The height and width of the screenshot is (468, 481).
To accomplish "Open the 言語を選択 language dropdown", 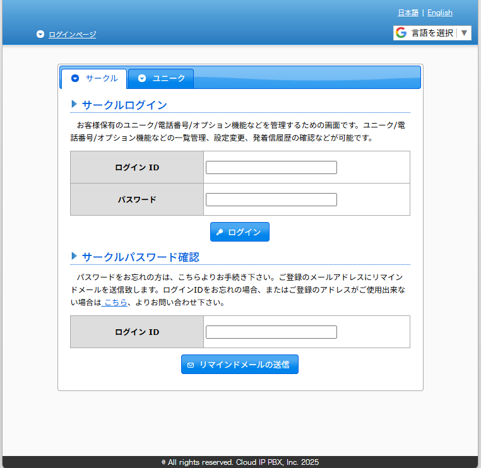I will [432, 33].
